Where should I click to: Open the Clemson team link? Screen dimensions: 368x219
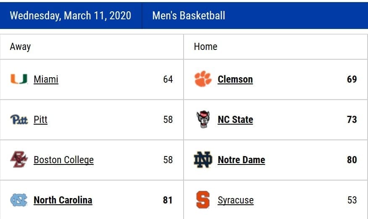click(x=235, y=79)
